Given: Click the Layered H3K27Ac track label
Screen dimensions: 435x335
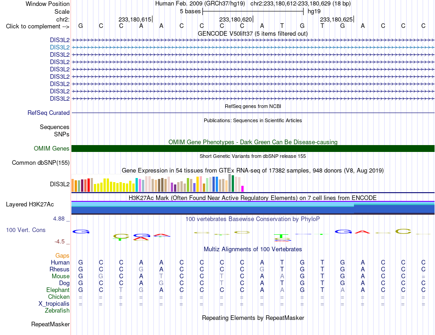Looking at the screenshot, I should point(30,205).
